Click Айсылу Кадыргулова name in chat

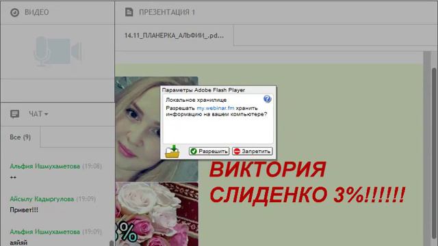click(x=42, y=199)
